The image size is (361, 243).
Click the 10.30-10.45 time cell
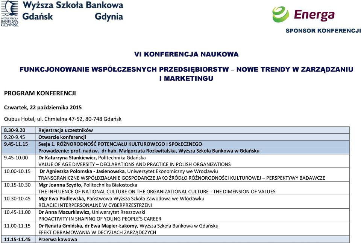[x=18, y=202]
